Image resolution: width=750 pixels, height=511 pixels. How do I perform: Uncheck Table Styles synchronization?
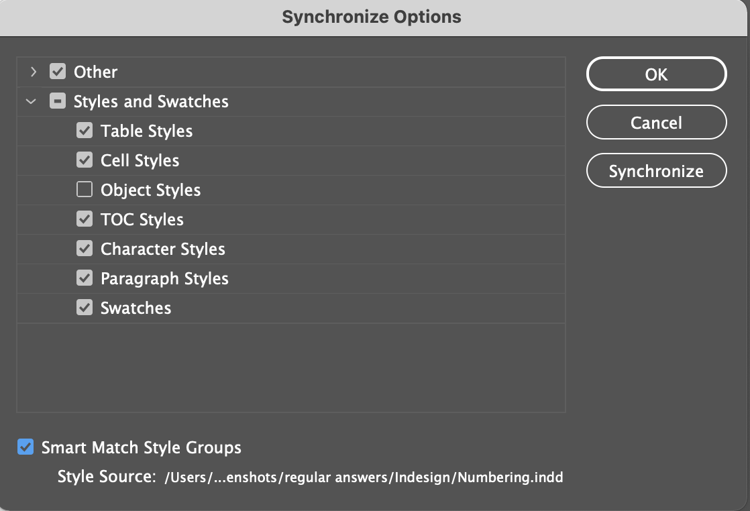coord(84,131)
